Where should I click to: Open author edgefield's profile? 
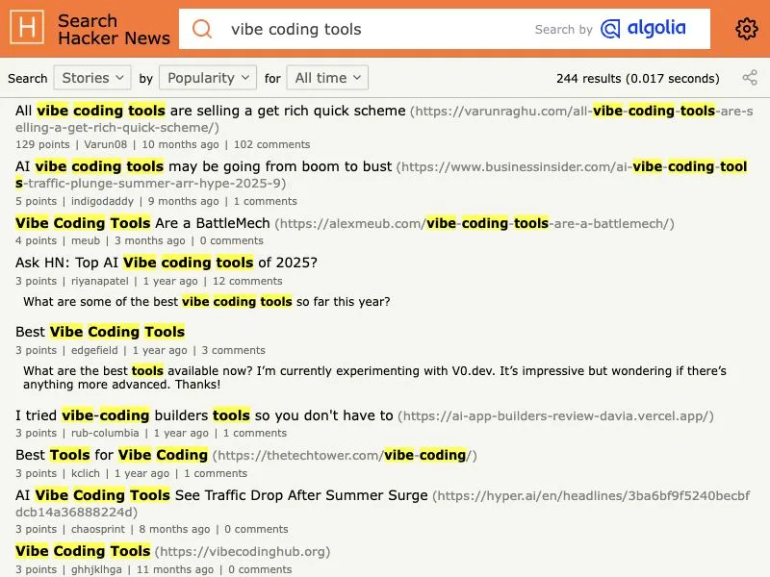[94, 350]
